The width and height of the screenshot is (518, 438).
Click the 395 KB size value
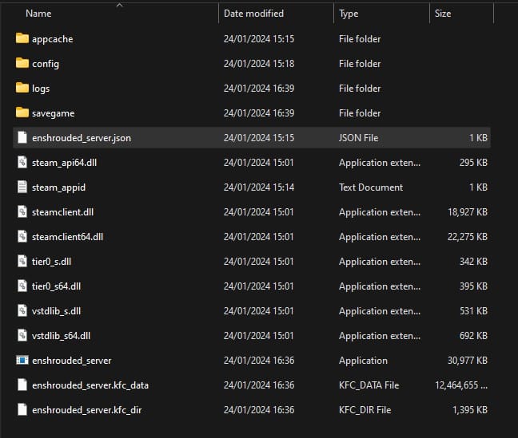(x=473, y=286)
